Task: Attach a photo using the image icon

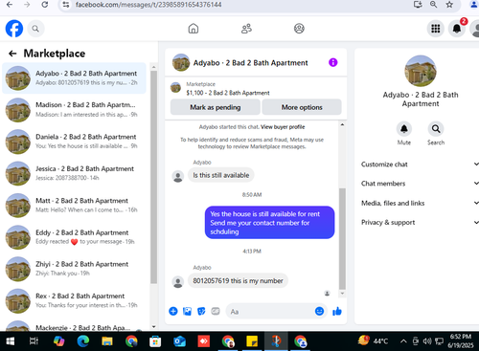Action: click(x=187, y=311)
